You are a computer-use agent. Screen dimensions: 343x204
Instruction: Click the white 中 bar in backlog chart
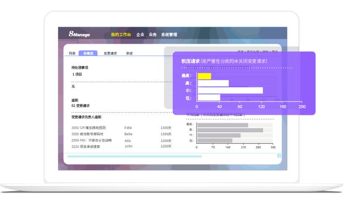pos(230,91)
